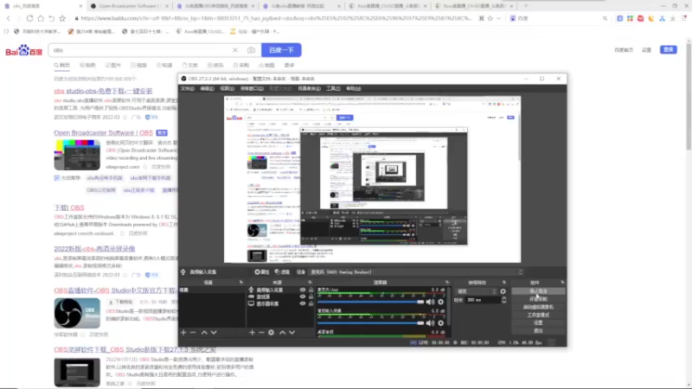Click the red extension icon in browser toolbar
This screenshot has height=389, width=692.
point(640,18)
